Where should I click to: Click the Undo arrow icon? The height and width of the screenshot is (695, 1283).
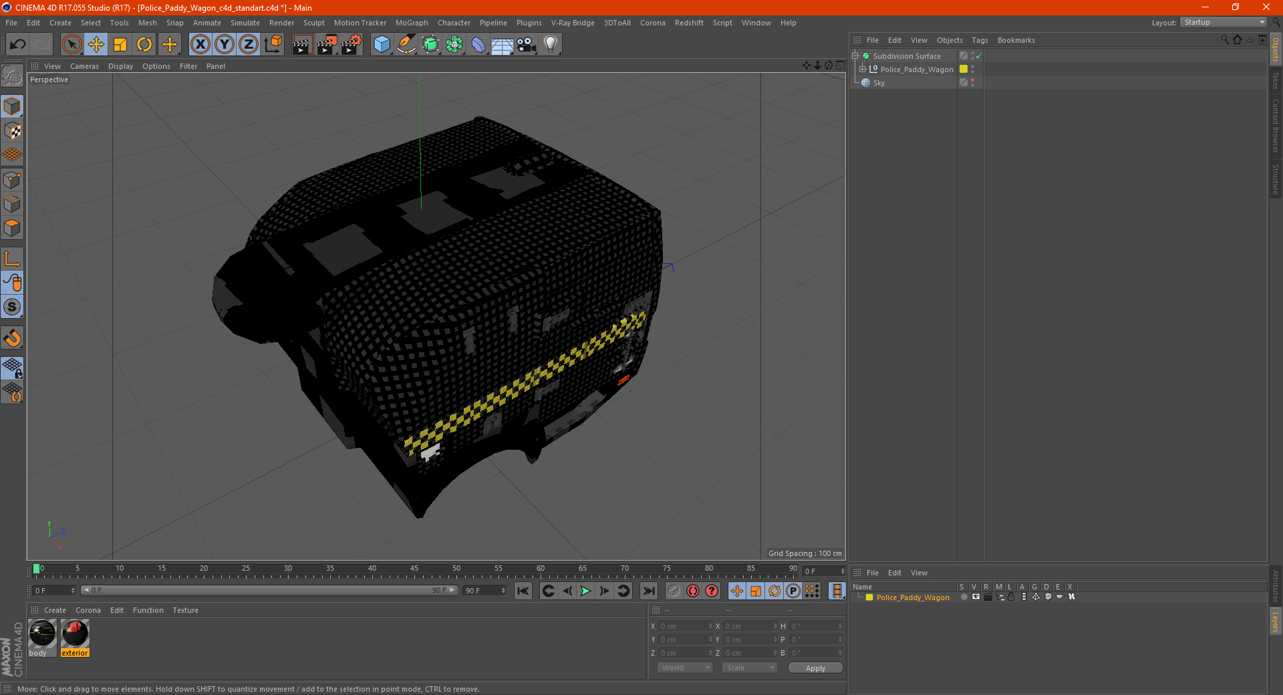[18, 45]
